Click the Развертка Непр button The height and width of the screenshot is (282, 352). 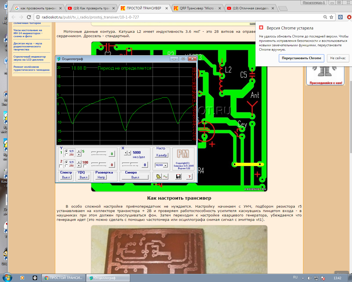[x=101, y=177]
